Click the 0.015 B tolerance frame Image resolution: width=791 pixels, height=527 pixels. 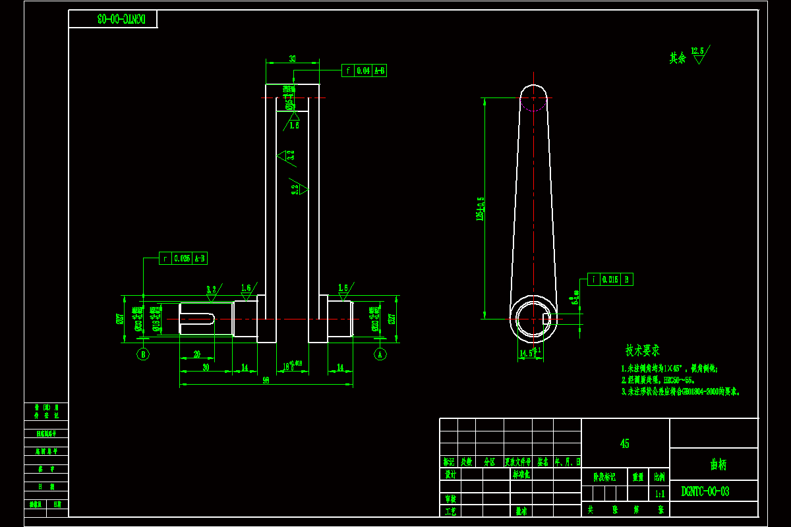610,279
